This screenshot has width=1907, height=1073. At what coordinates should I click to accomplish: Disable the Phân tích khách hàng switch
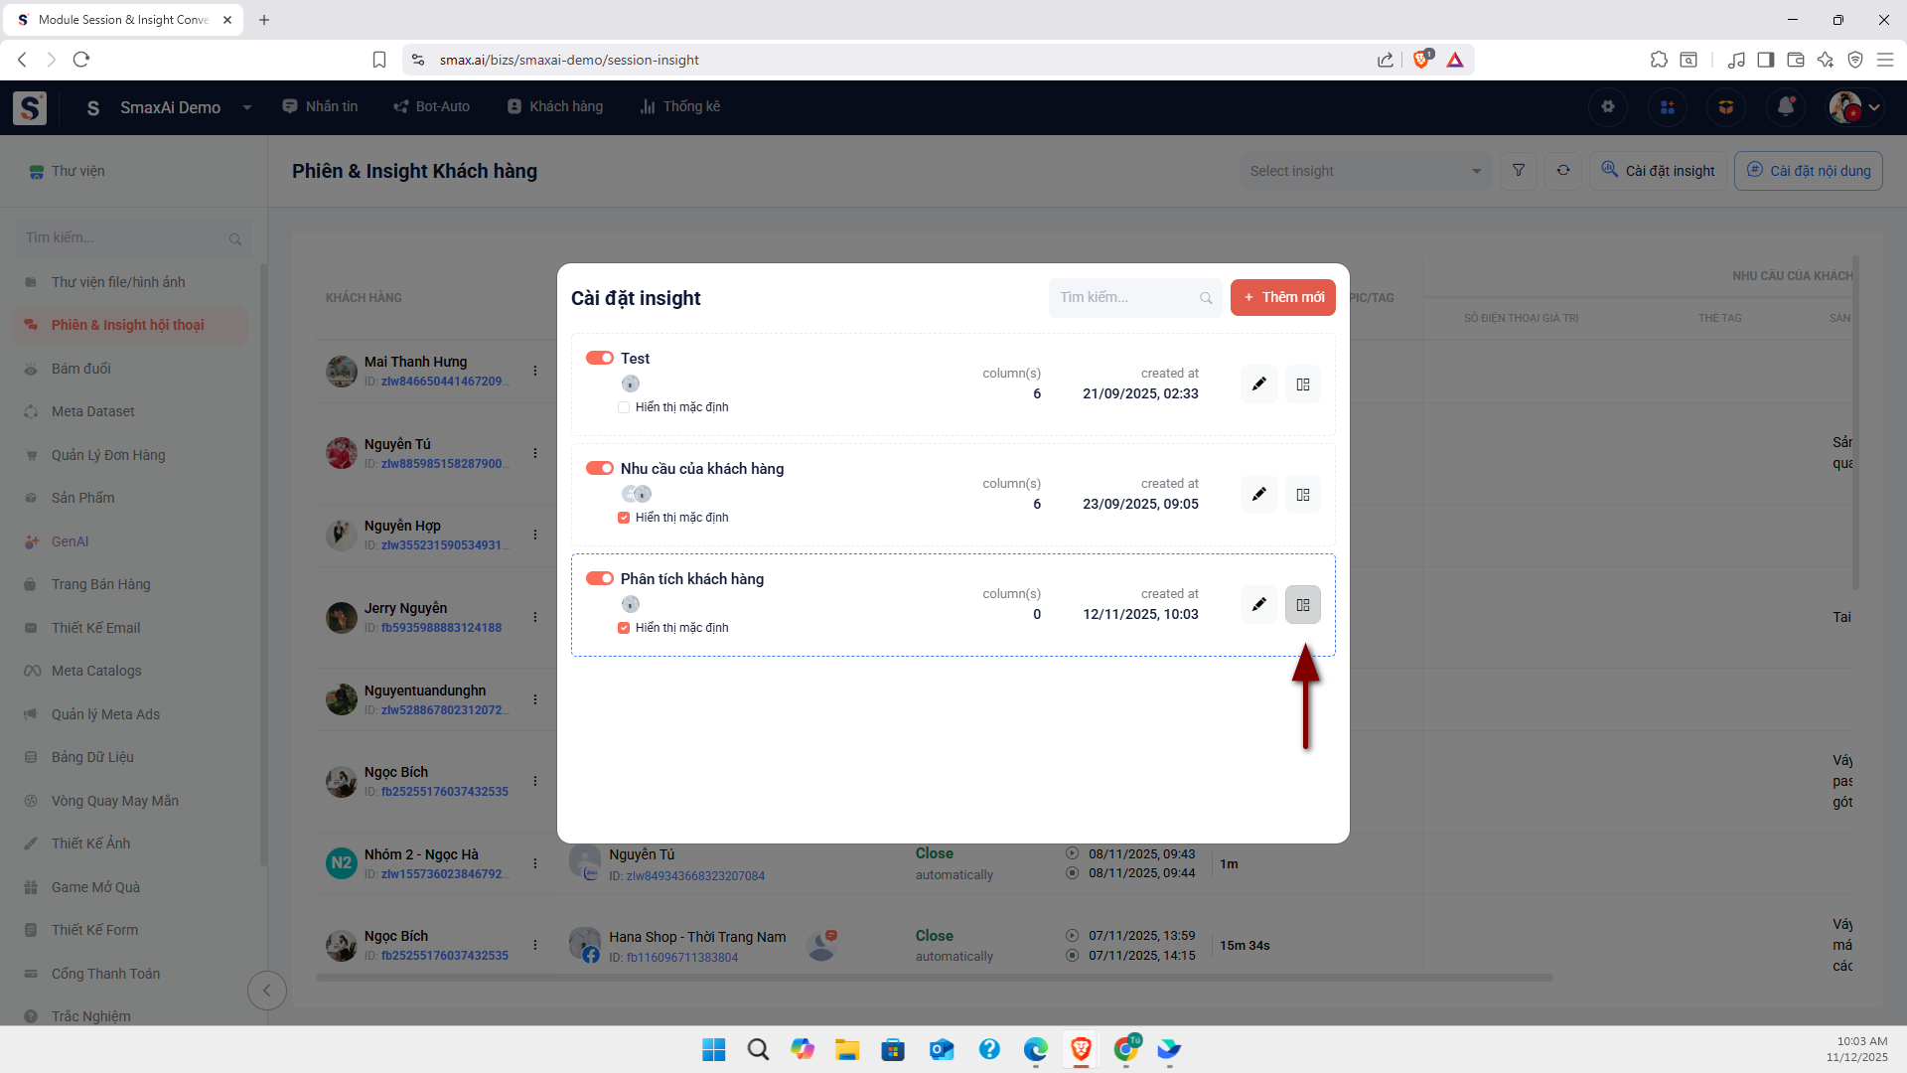[x=599, y=579]
